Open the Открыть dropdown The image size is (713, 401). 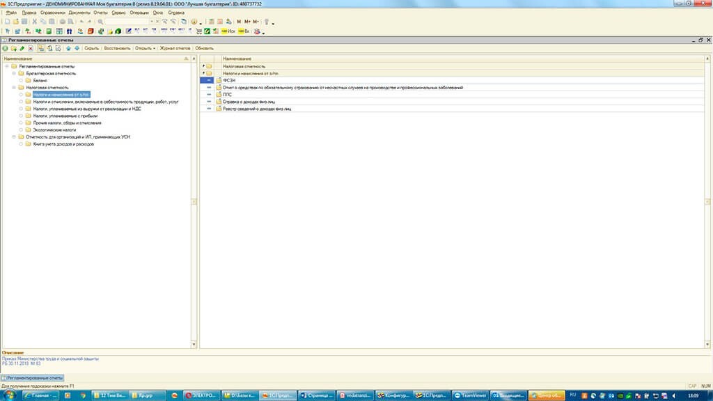pyautogui.click(x=145, y=48)
